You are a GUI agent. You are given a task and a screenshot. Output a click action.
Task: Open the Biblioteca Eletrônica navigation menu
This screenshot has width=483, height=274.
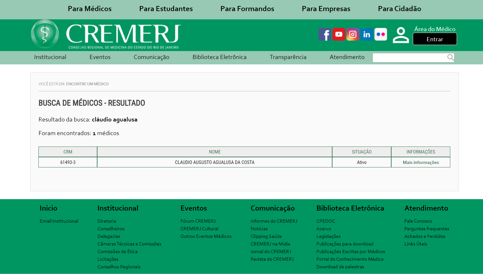219,57
